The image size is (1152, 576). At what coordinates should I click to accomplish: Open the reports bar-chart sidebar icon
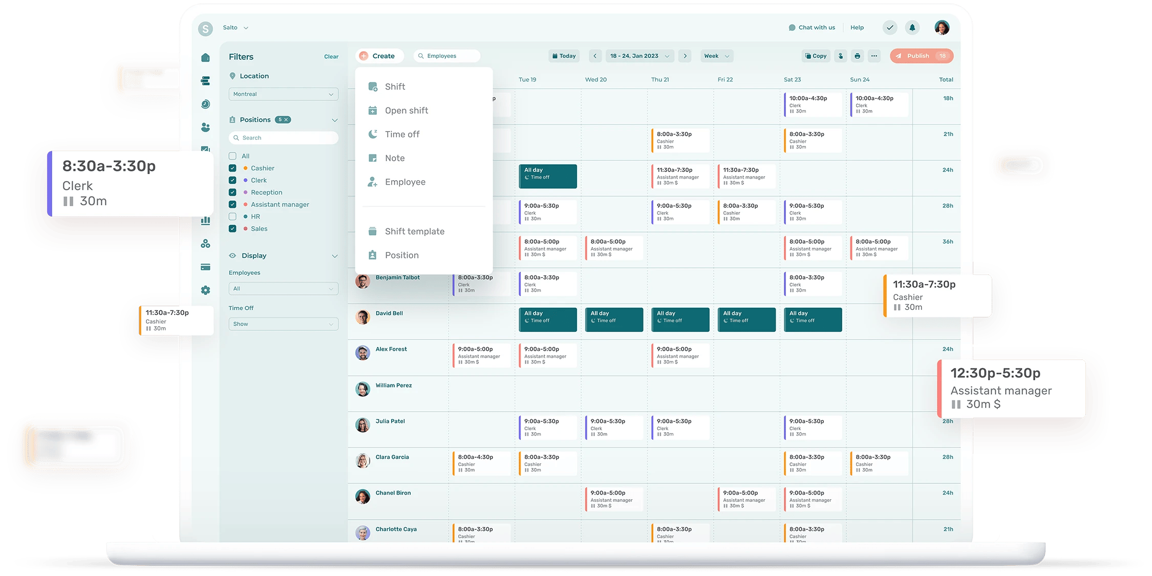(x=205, y=220)
